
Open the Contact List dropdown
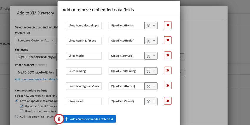[36, 41]
